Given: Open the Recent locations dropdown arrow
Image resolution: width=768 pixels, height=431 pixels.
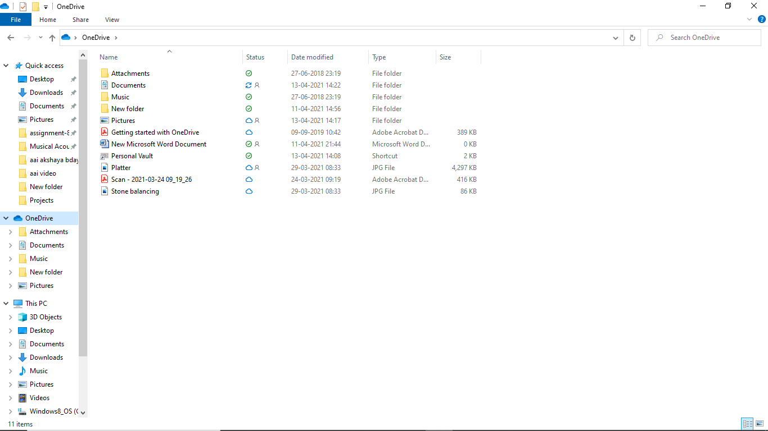Looking at the screenshot, I should [x=40, y=38].
